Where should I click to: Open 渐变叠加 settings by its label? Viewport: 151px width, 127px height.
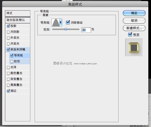tap(16, 79)
